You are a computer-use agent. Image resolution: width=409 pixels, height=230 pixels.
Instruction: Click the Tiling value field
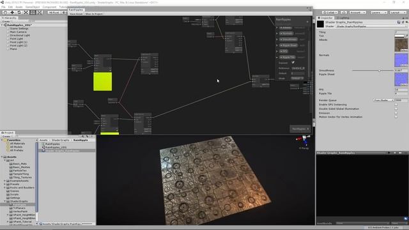coord(401,32)
